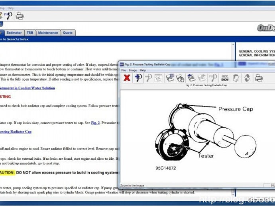The height and width of the screenshot is (206, 275).
Task: Open the Testing Radiator Cap figure link
Action: [x=16, y=132]
